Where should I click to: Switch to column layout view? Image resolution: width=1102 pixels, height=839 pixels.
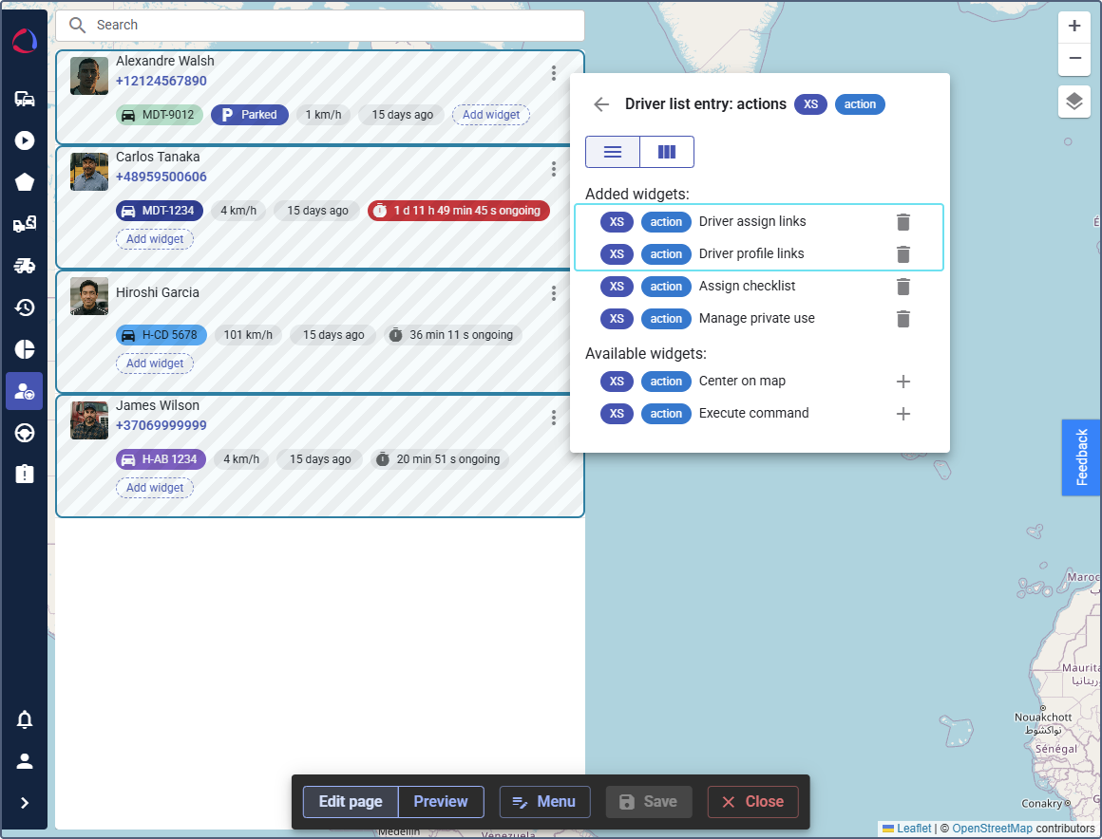pos(667,152)
